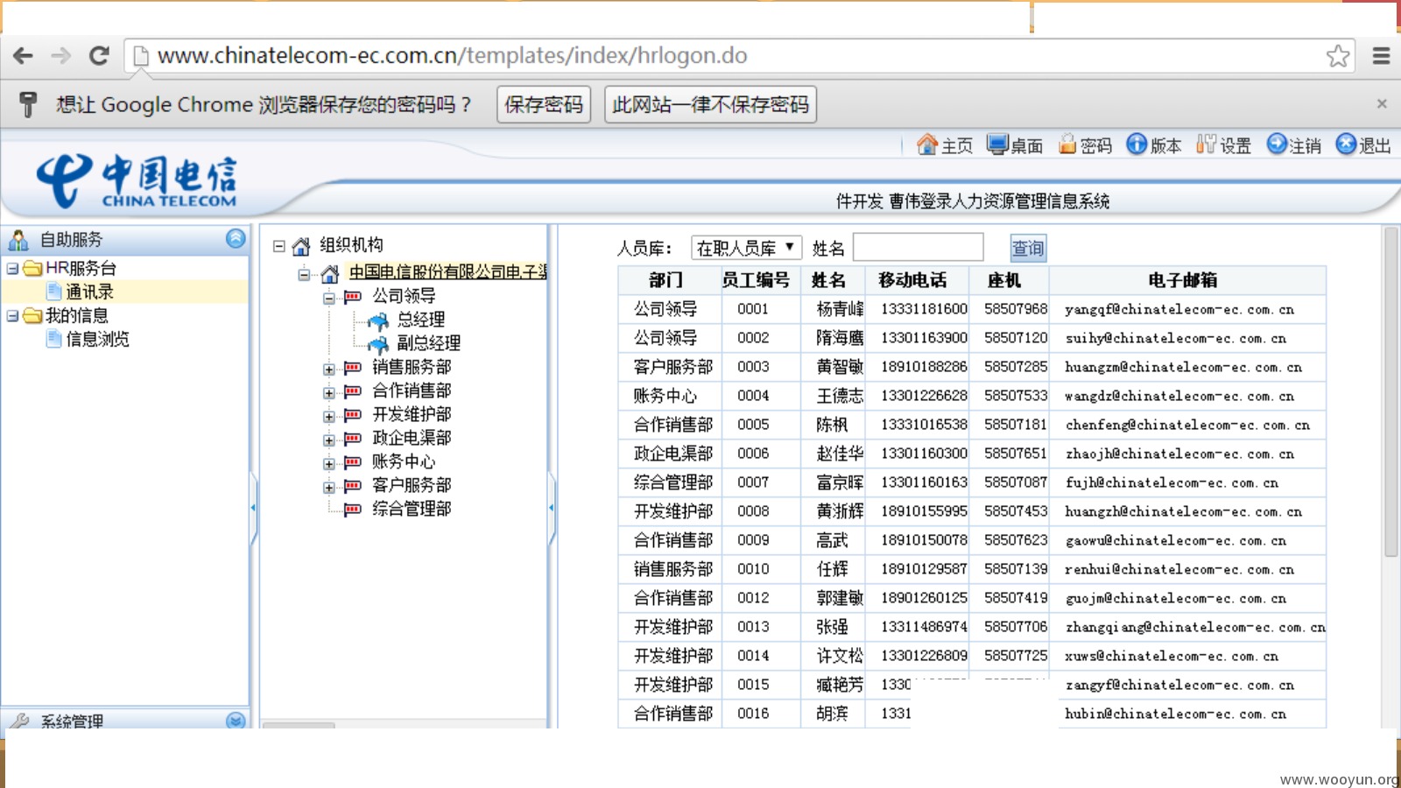The height and width of the screenshot is (788, 1401).
Task: Click the name 王德志 in the table
Action: pos(840,396)
